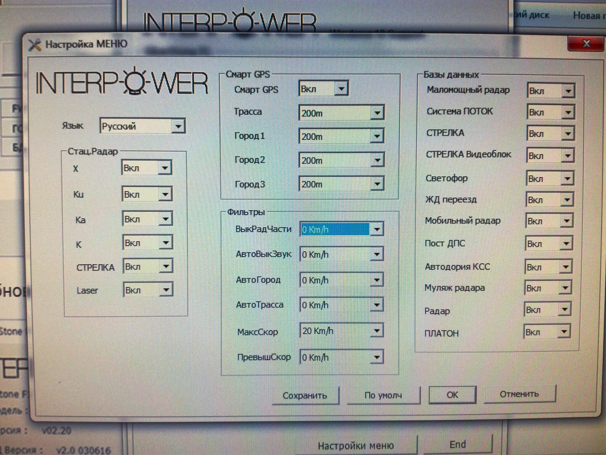Open the X band dropdown in Стац.Радар

click(147, 168)
